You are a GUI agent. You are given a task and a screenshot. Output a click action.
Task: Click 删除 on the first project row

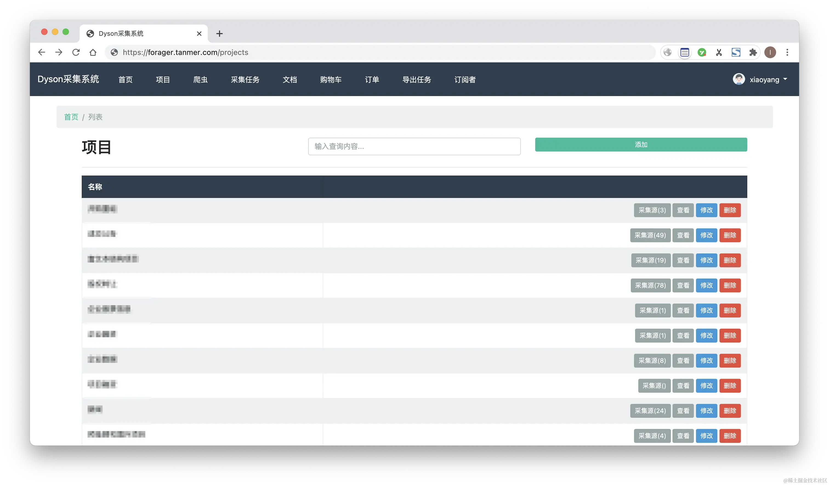pos(730,210)
